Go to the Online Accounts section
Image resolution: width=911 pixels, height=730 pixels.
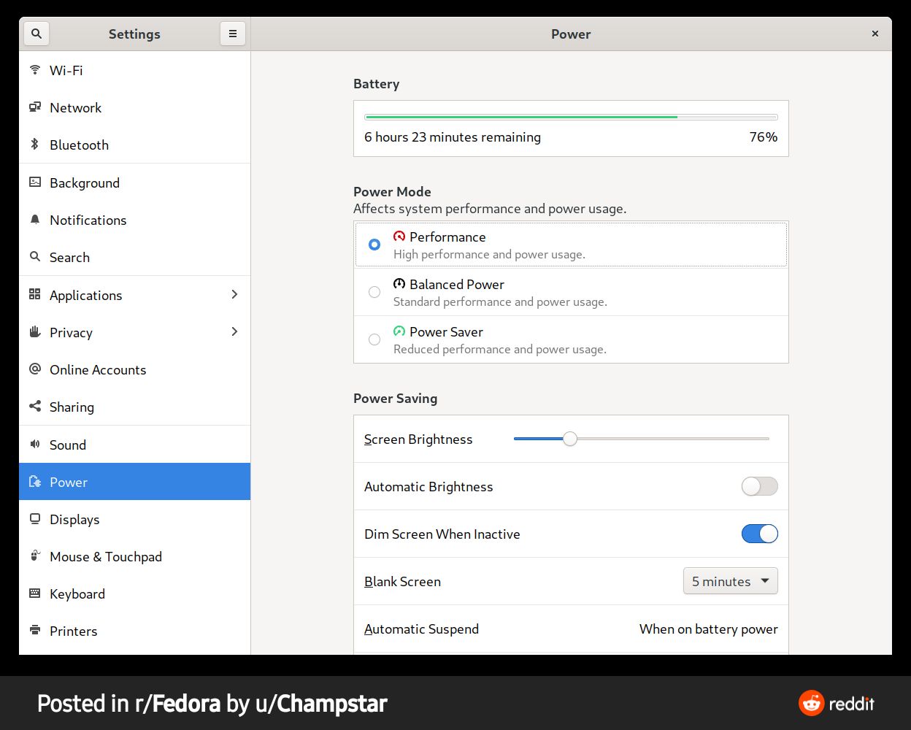coord(97,369)
